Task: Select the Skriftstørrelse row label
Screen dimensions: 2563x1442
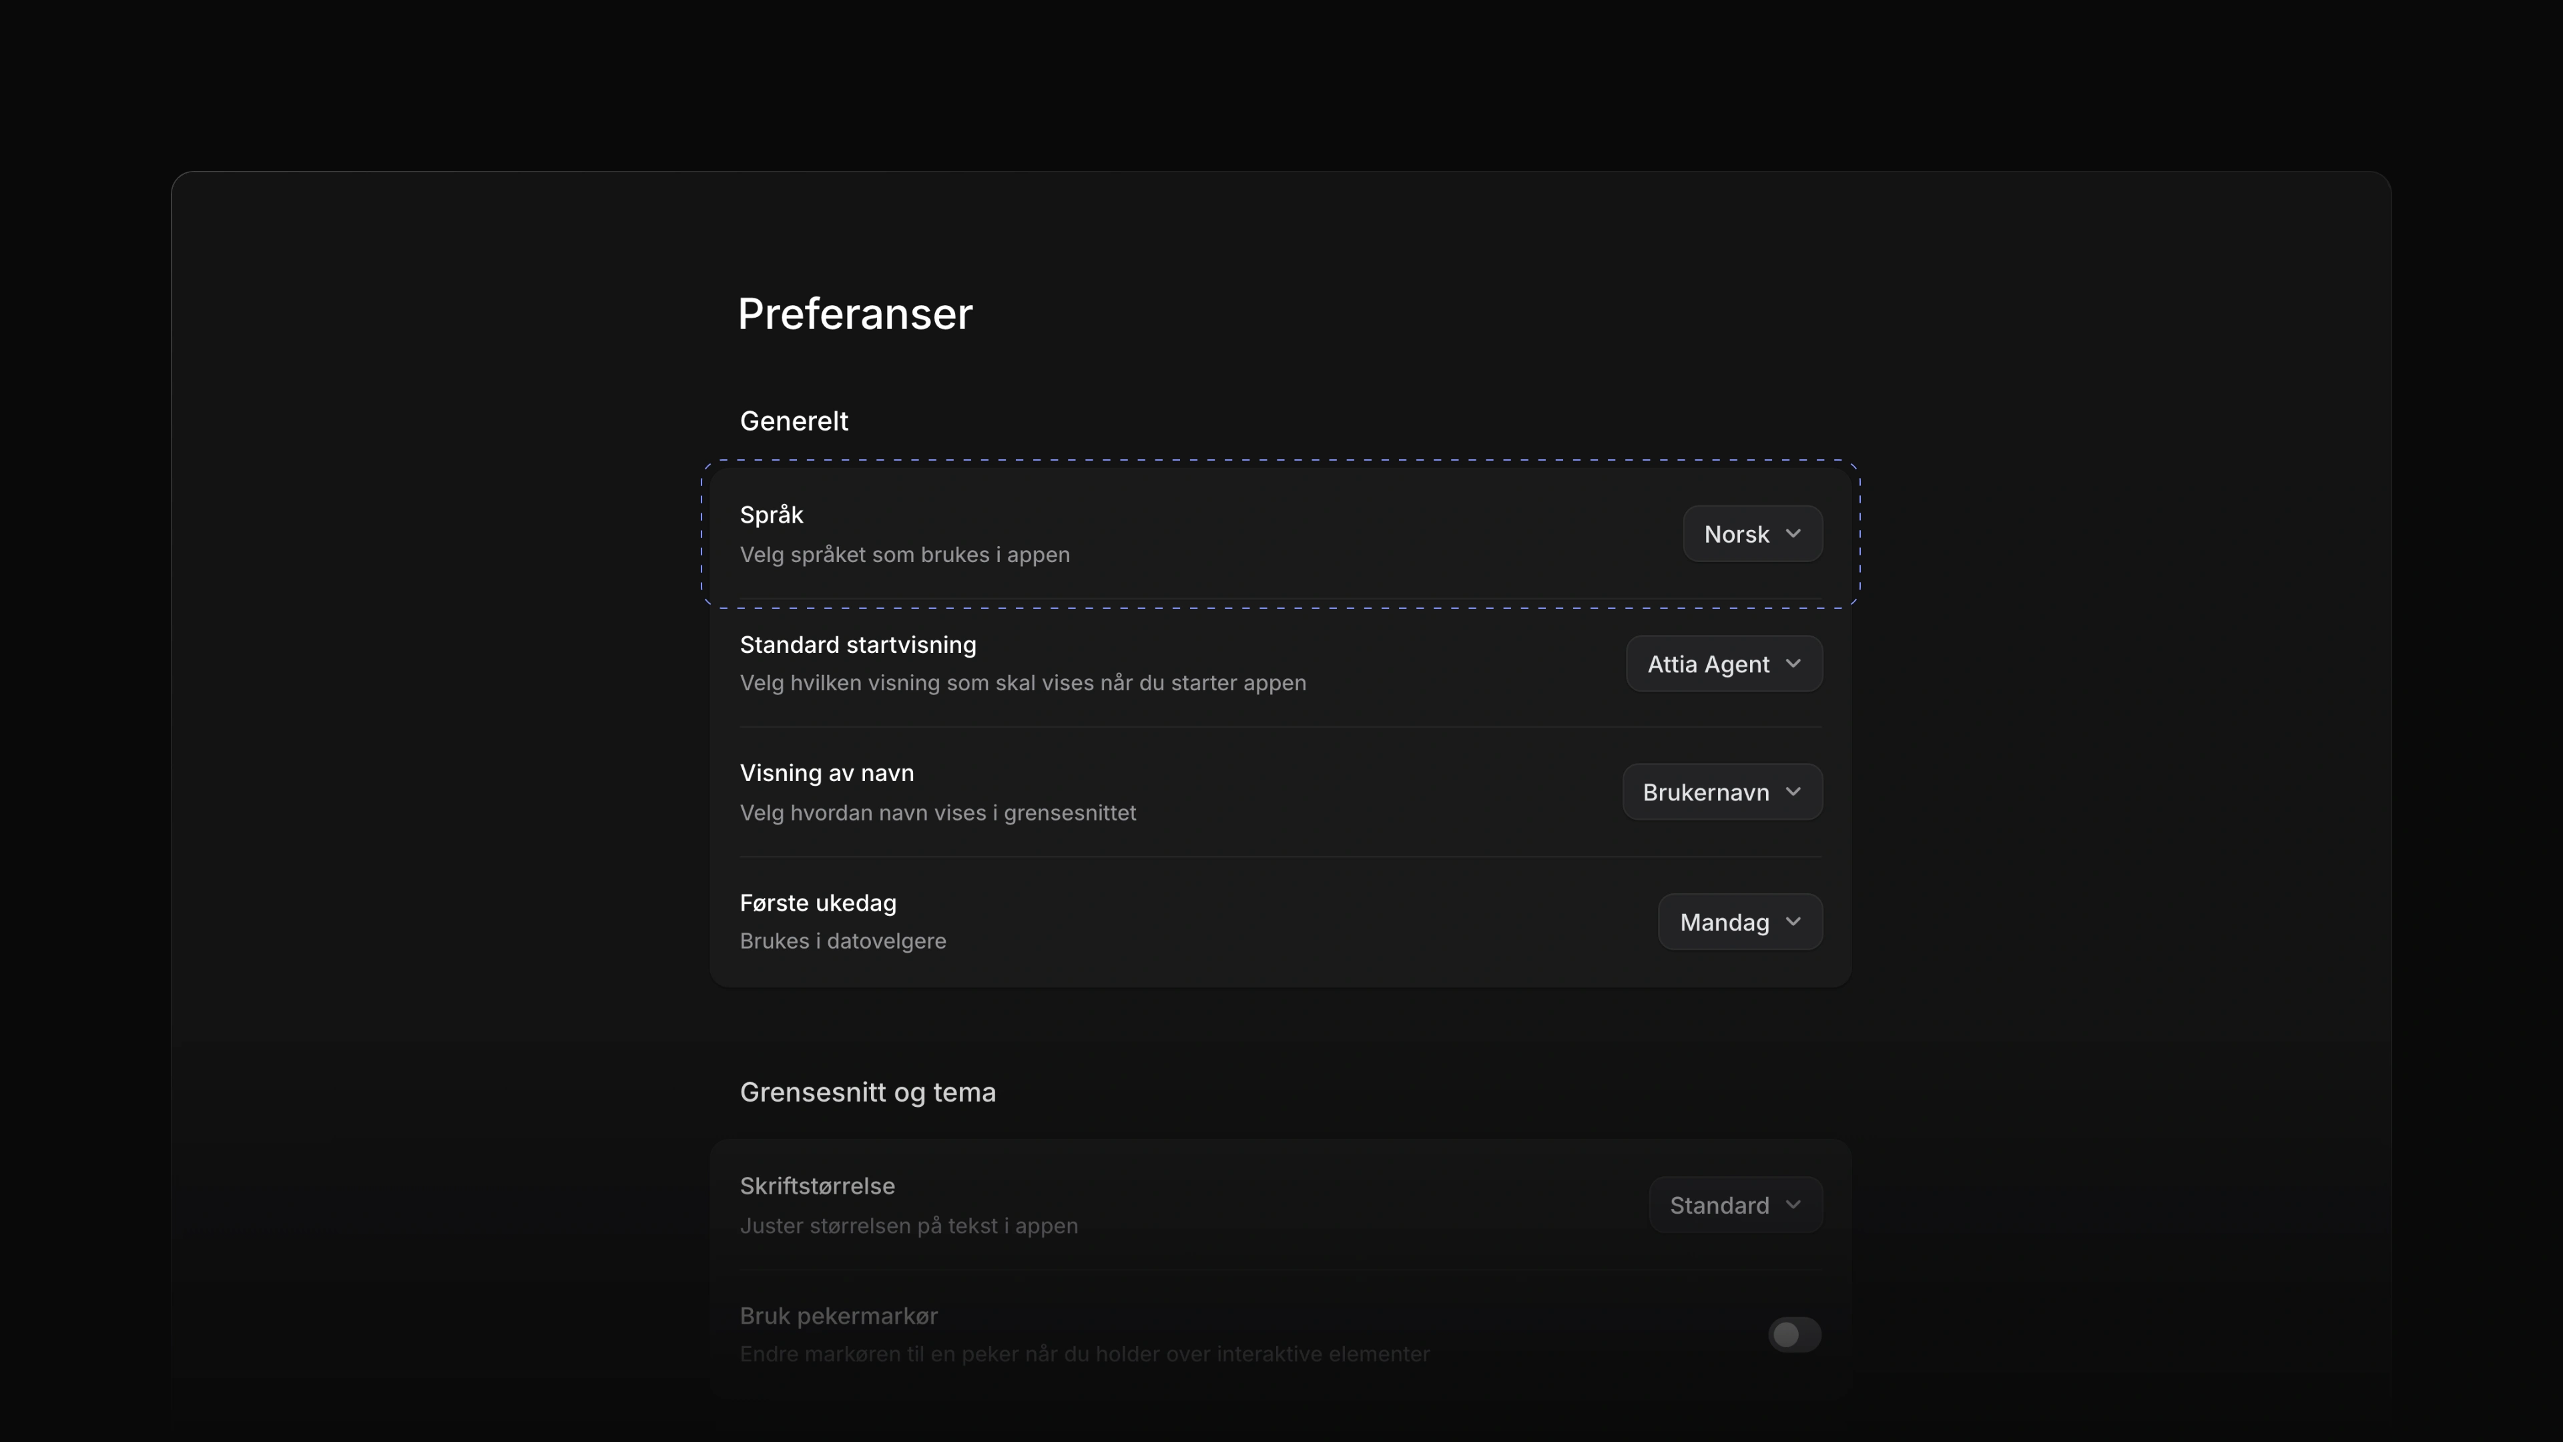Action: (x=817, y=1186)
